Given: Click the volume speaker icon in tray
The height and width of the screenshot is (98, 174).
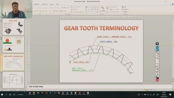Looking at the screenshot, I should pos(148,95).
